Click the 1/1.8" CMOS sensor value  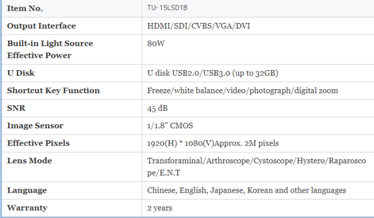(x=170, y=126)
